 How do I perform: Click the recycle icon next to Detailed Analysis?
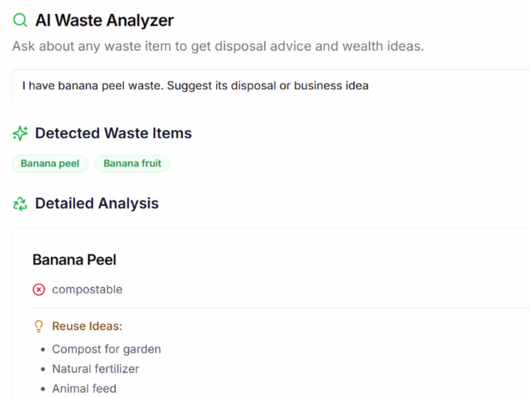(x=20, y=203)
